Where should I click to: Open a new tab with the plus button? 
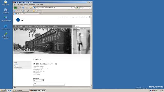40,14
